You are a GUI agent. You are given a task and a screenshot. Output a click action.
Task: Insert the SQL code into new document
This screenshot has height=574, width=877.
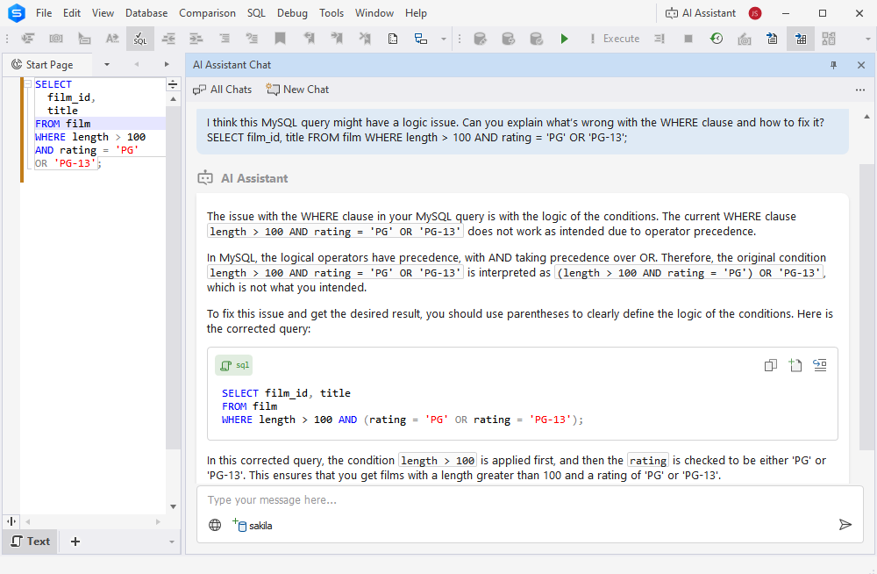click(x=795, y=365)
